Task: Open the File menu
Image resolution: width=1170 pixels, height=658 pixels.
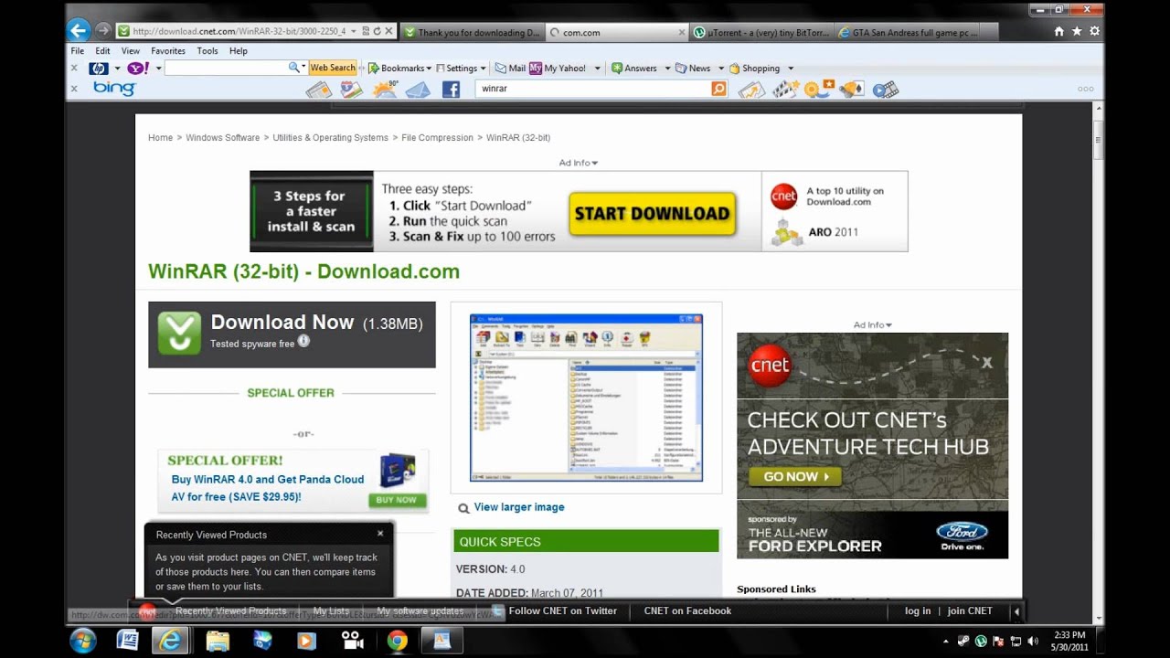Action: click(x=78, y=51)
